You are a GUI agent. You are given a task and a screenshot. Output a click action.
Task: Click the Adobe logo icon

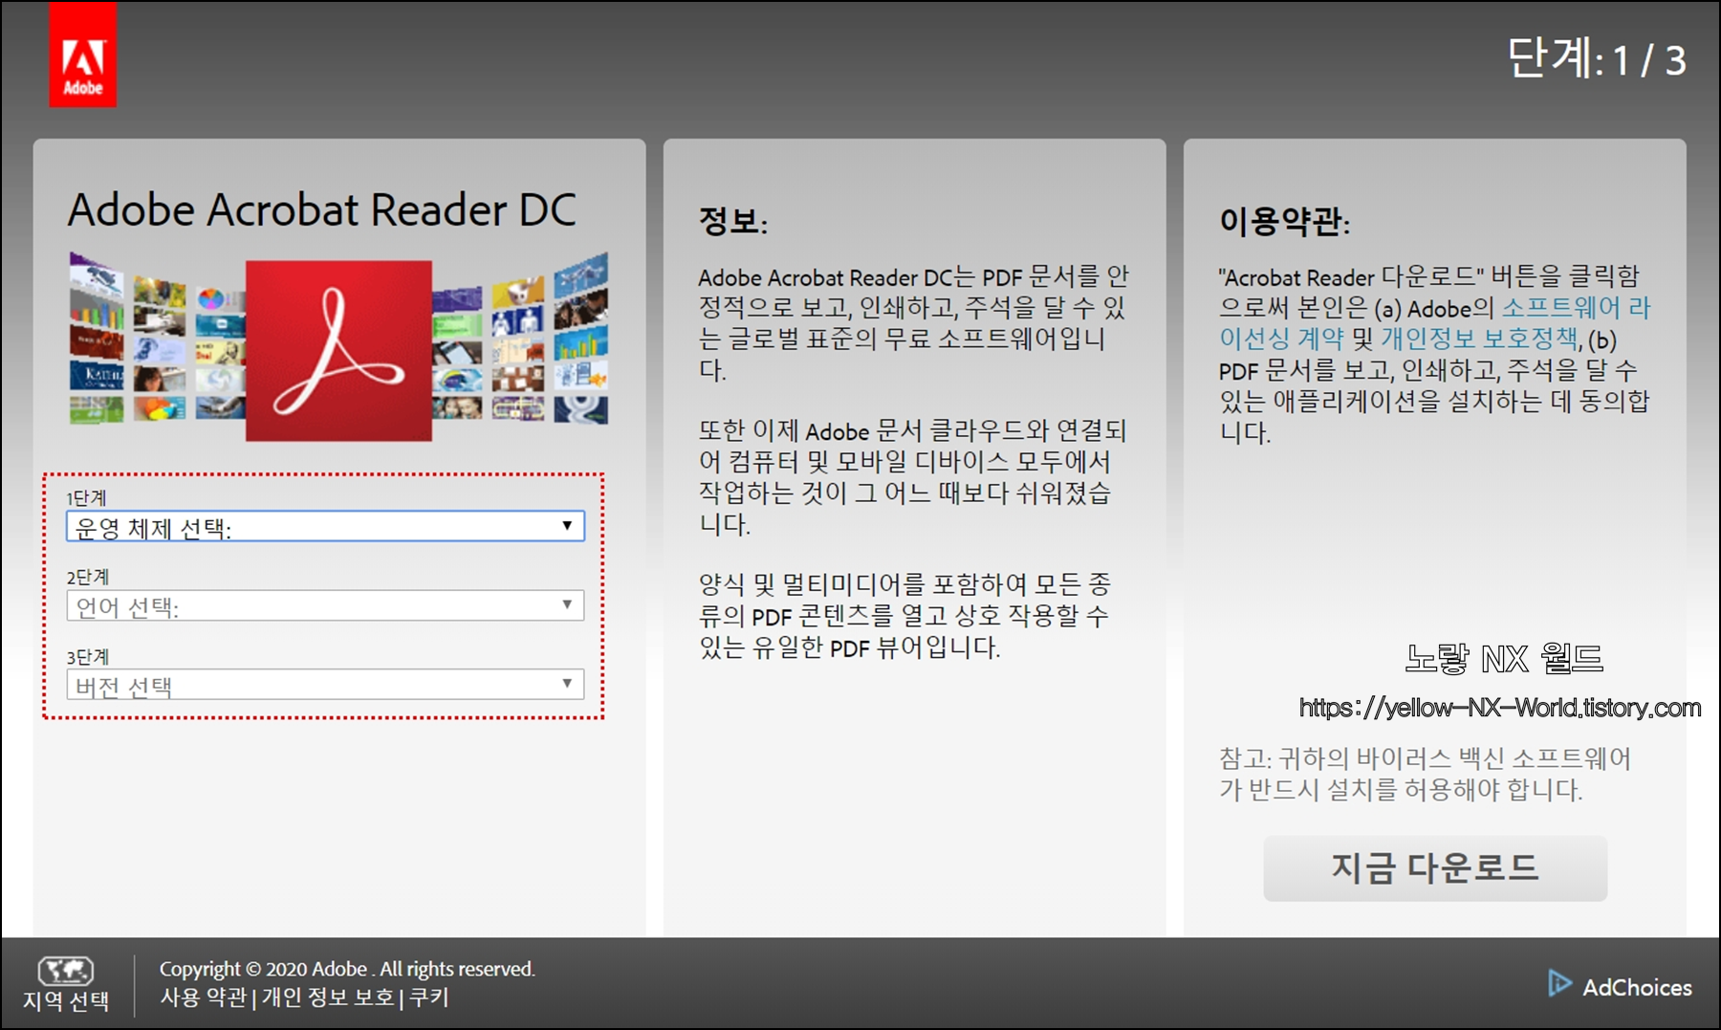83,55
